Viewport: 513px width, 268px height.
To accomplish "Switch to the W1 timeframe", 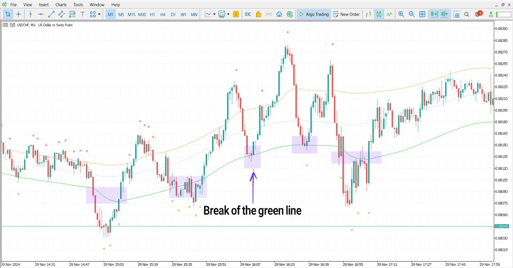I will [x=183, y=14].
